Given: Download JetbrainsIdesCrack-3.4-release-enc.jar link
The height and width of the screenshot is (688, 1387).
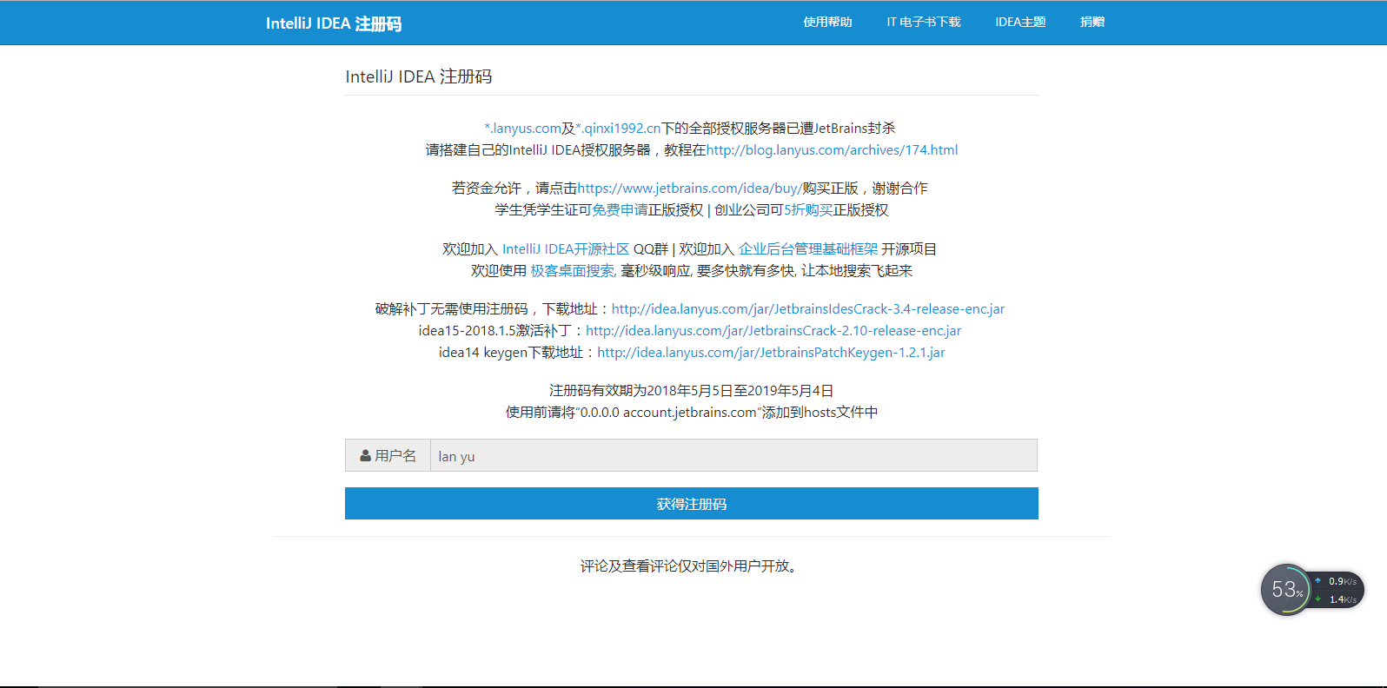Looking at the screenshot, I should click(808, 308).
